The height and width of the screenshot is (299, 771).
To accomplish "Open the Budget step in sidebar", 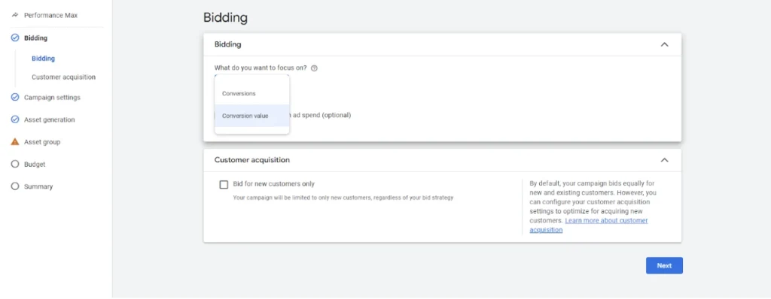I will [35, 164].
